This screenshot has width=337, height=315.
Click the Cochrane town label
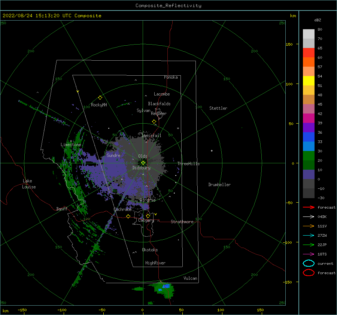122,209
